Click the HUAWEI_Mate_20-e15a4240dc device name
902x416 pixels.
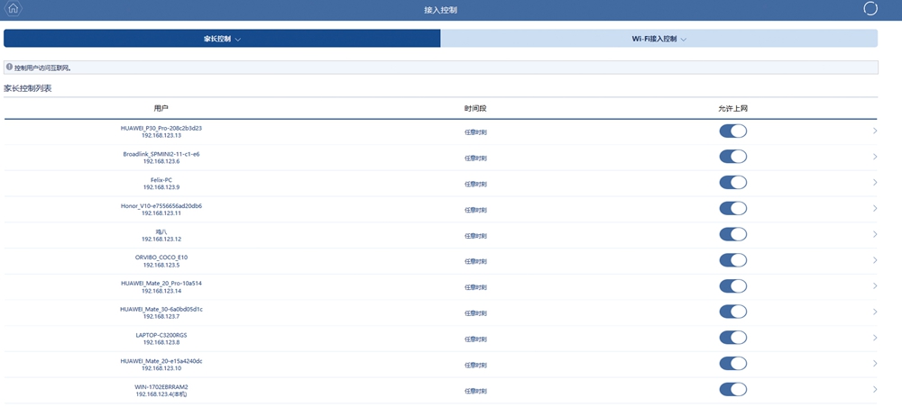(161, 360)
